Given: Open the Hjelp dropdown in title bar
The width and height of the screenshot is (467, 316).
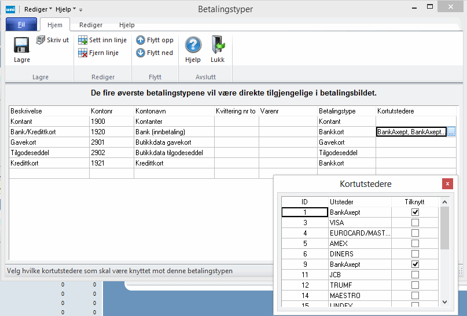Looking at the screenshot, I should click(x=66, y=9).
